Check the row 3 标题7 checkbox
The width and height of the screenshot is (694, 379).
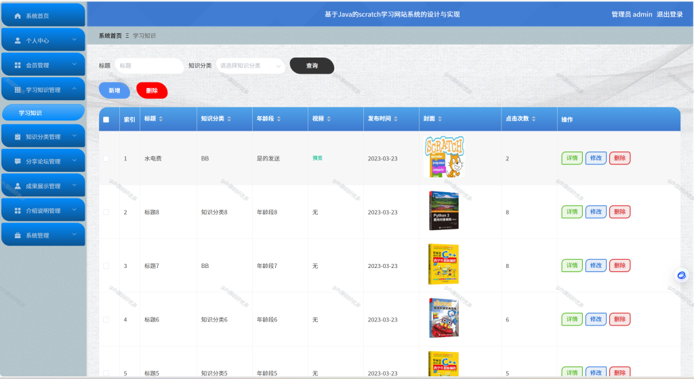coord(106,266)
